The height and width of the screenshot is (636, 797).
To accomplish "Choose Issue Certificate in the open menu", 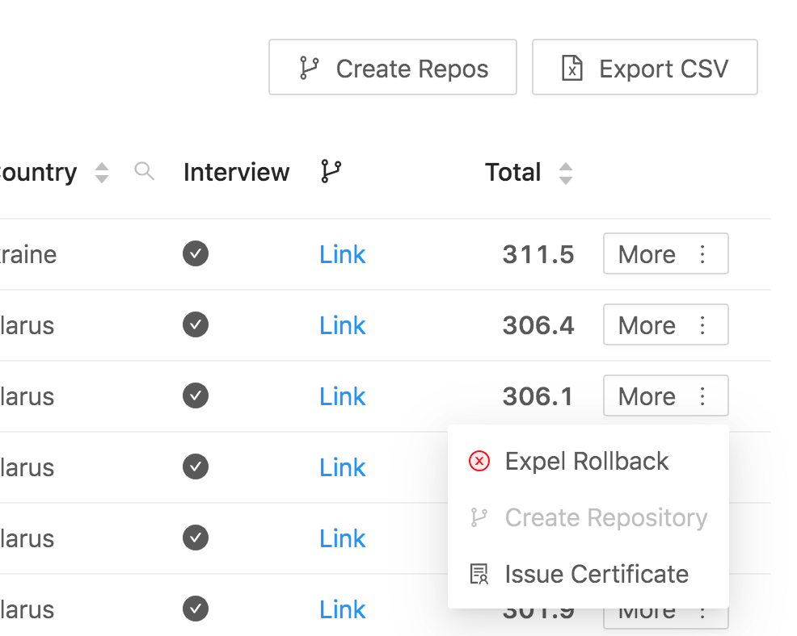I will coord(597,574).
